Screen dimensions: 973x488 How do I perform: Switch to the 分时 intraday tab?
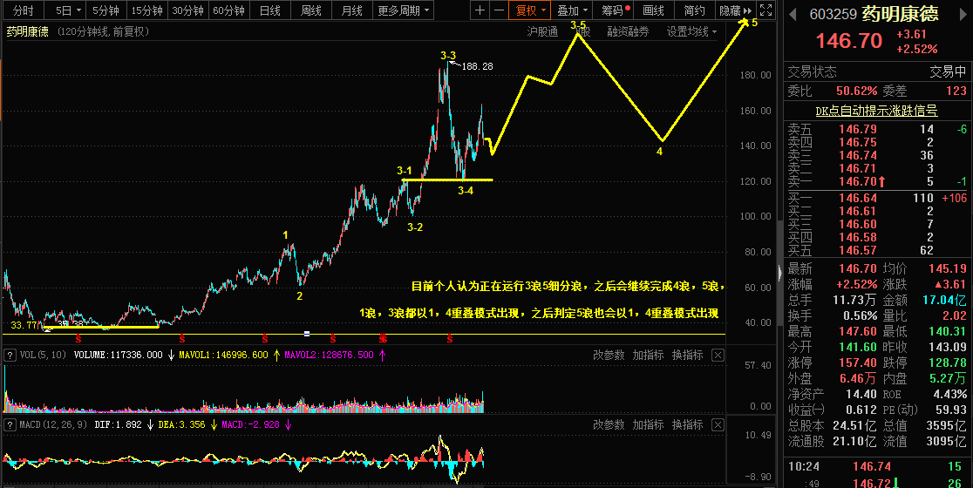pos(24,10)
